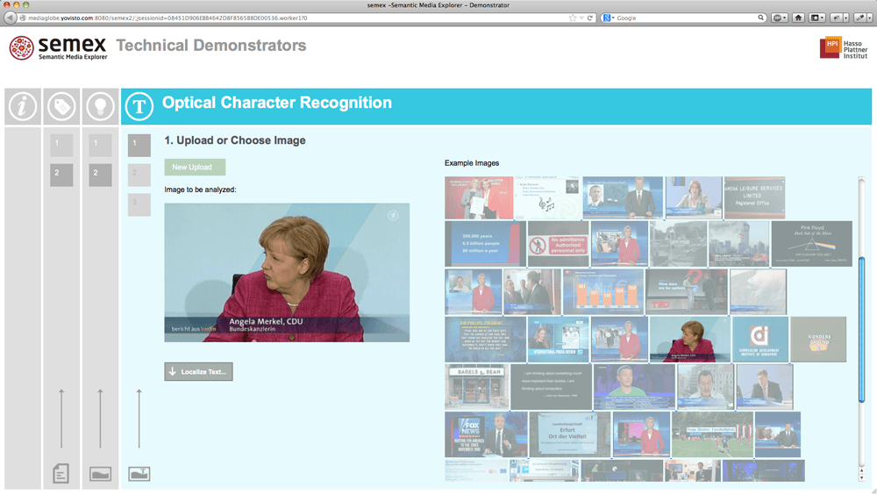Viewport: 877px width, 494px height.
Task: Select step 1 in the OCR column
Action: pyautogui.click(x=139, y=145)
